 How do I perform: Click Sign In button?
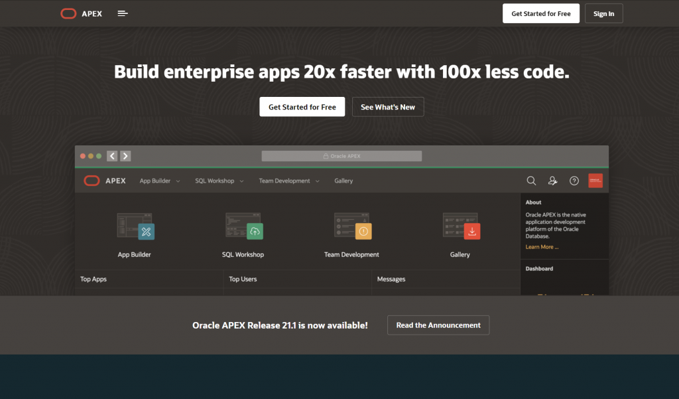click(603, 13)
